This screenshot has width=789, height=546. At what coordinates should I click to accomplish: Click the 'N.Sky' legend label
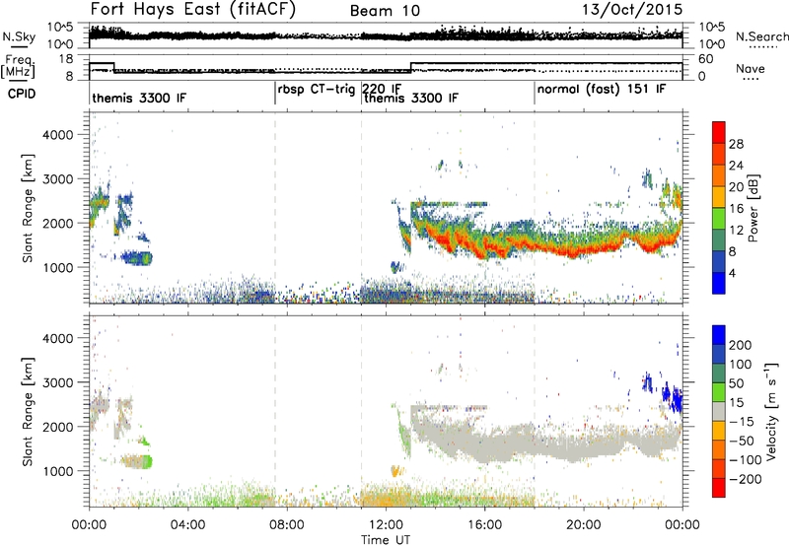tap(19, 36)
